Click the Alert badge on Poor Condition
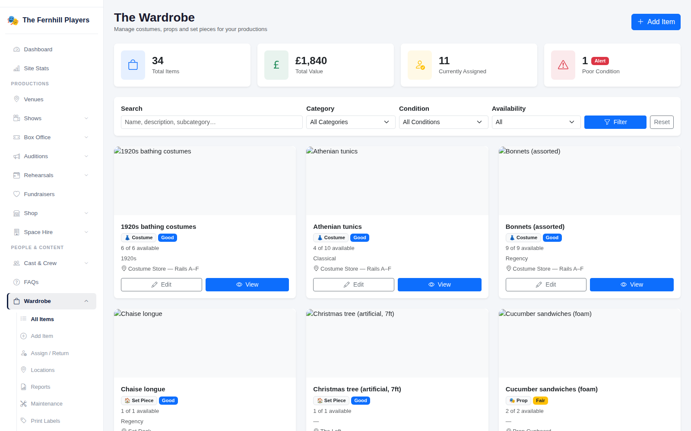691x431 pixels. 600,61
